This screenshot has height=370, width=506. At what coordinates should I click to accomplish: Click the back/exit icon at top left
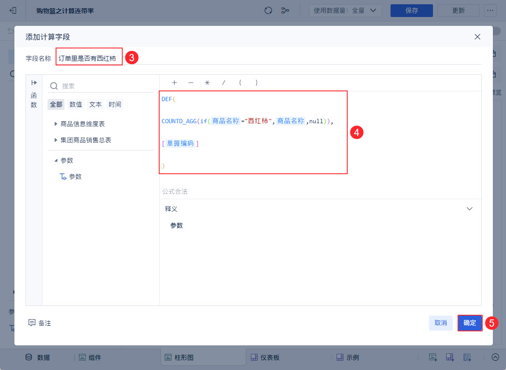pyautogui.click(x=13, y=11)
